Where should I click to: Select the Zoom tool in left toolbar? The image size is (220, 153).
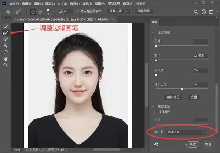click(5, 65)
